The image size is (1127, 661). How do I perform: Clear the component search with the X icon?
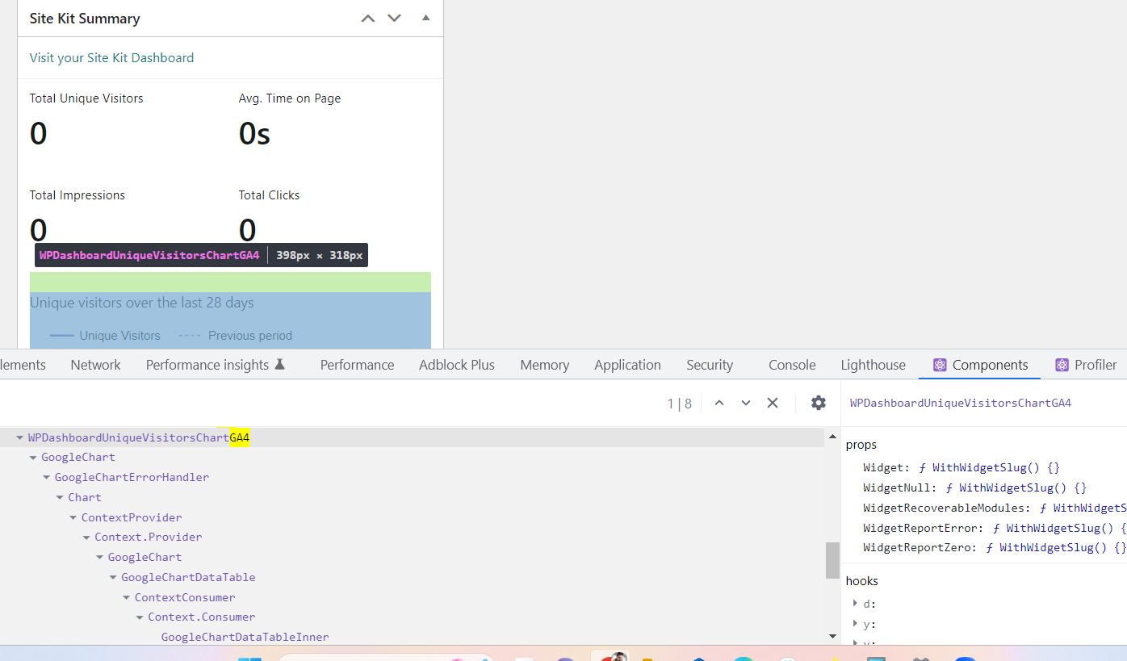click(772, 402)
